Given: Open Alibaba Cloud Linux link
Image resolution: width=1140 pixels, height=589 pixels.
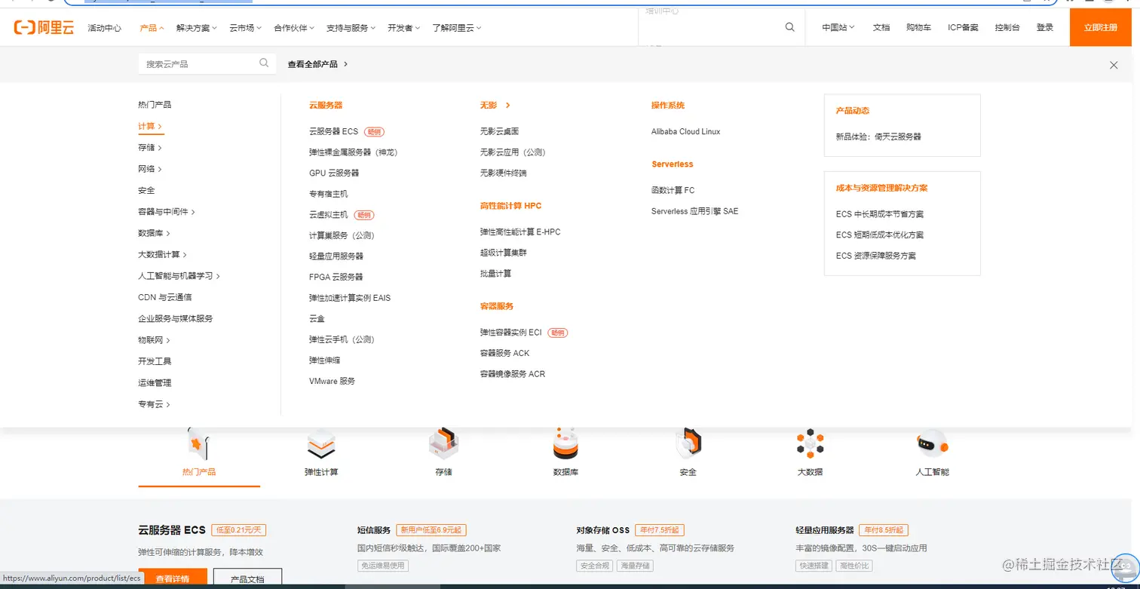Looking at the screenshot, I should (686, 131).
